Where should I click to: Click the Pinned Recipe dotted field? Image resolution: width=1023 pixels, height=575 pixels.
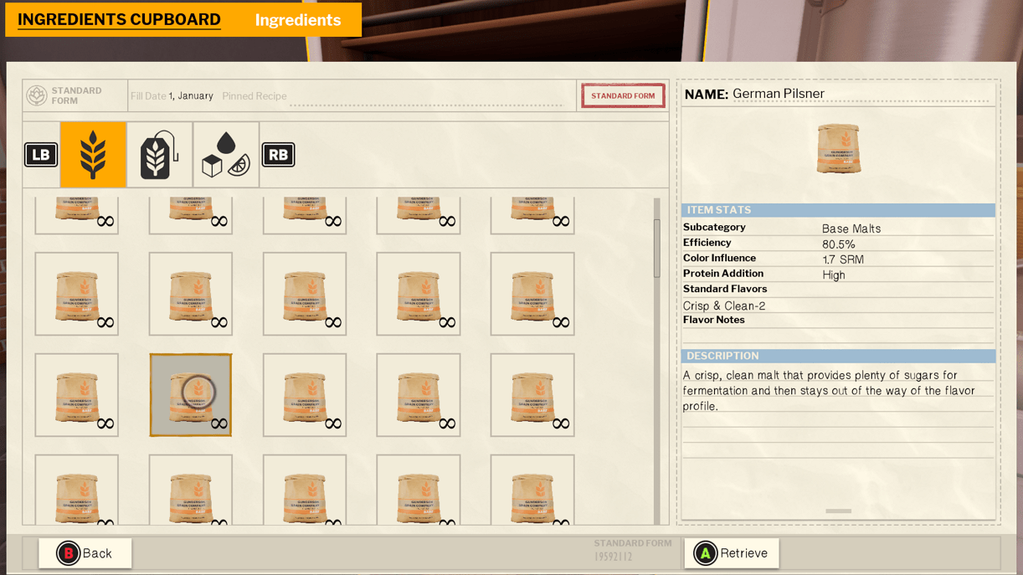coord(427,97)
